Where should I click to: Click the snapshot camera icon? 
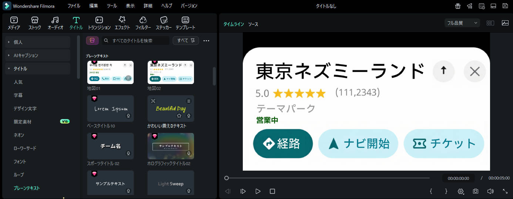click(476, 191)
